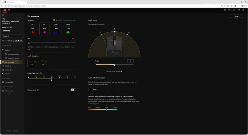Open the notifications bell in app header

(x=239, y=10)
